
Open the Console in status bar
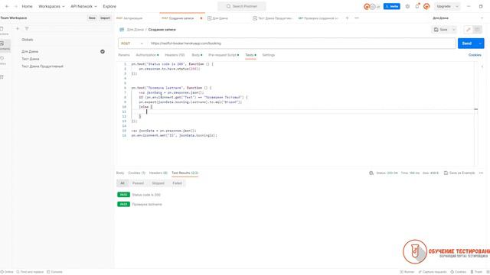tap(54, 272)
